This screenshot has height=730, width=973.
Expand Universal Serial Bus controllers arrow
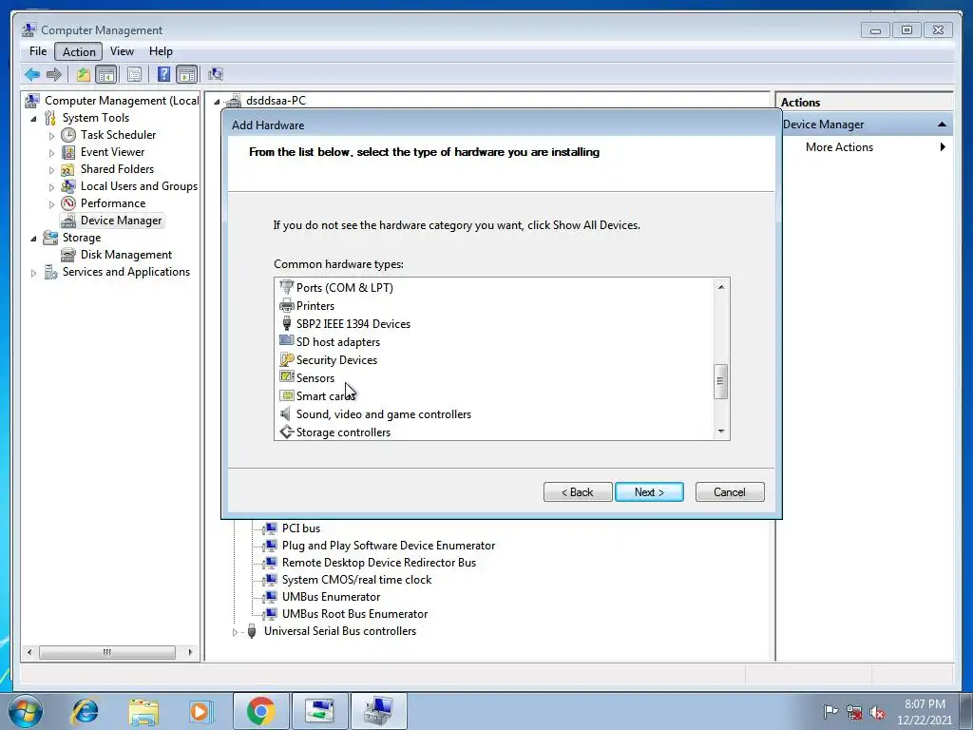236,632
